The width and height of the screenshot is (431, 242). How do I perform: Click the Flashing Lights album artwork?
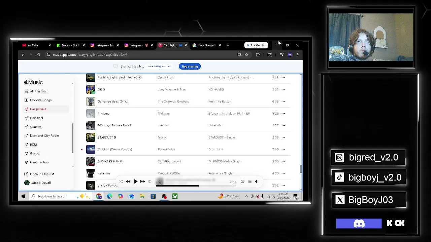(x=91, y=77)
